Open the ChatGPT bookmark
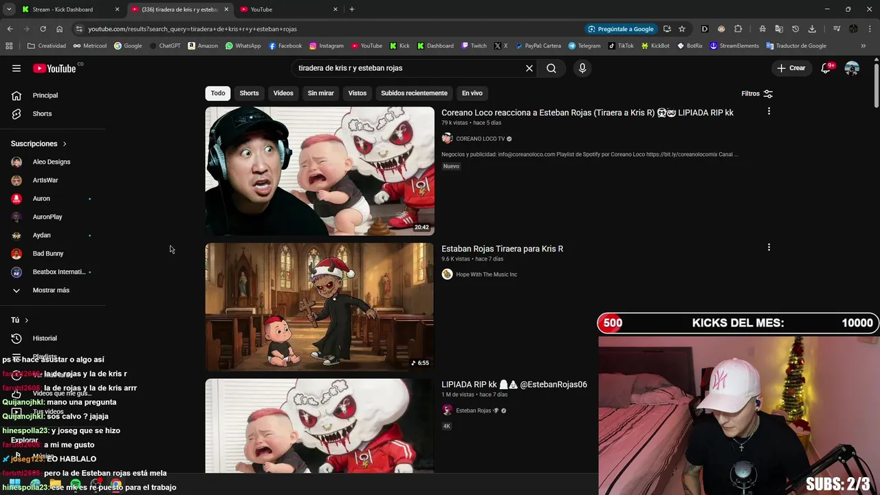This screenshot has height=495, width=880. coord(165,46)
